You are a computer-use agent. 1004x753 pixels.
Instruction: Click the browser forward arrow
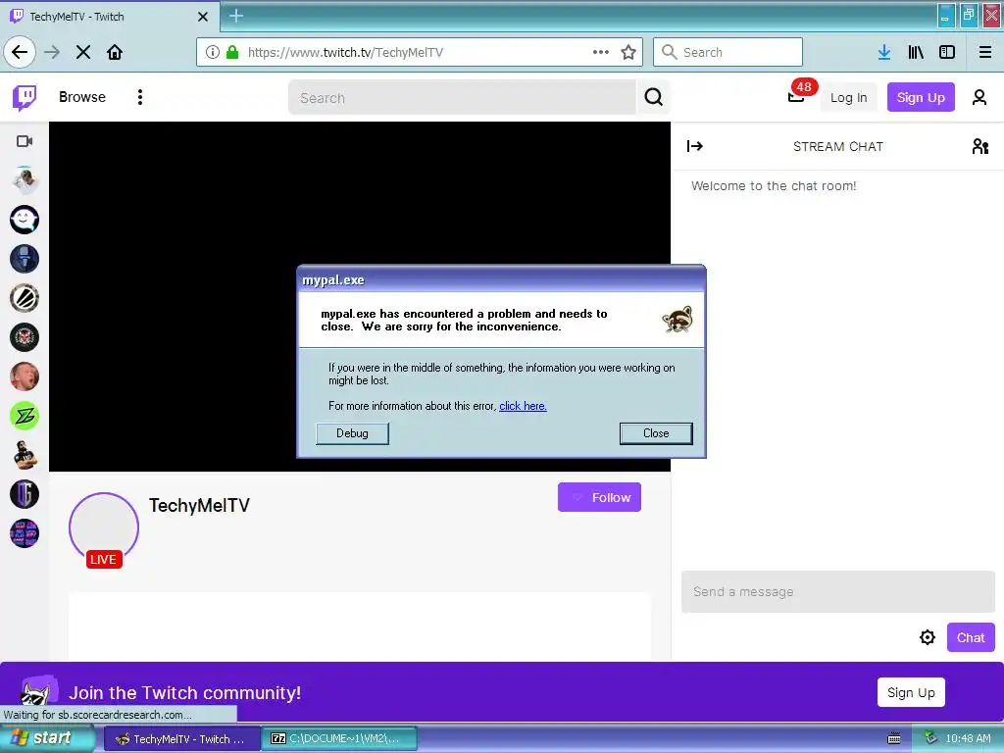[x=52, y=52]
